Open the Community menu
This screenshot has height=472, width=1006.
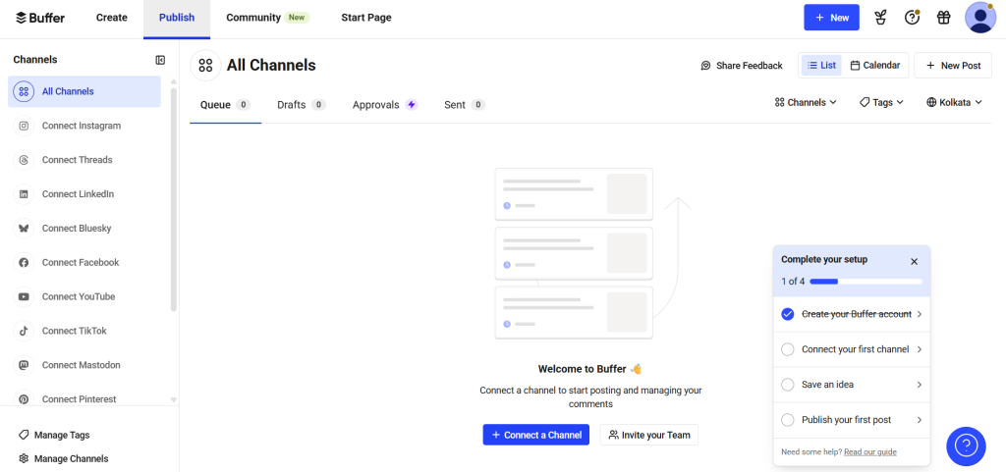point(267,18)
